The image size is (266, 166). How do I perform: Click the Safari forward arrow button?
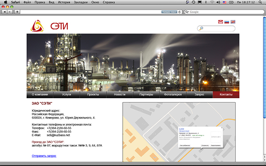click(10, 12)
